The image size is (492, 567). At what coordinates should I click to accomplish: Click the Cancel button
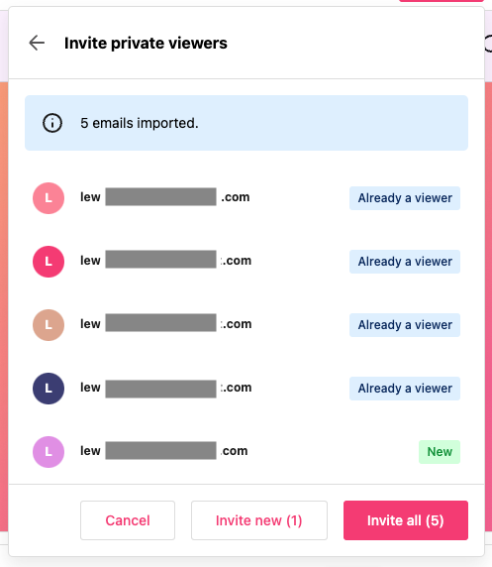pyautogui.click(x=128, y=520)
